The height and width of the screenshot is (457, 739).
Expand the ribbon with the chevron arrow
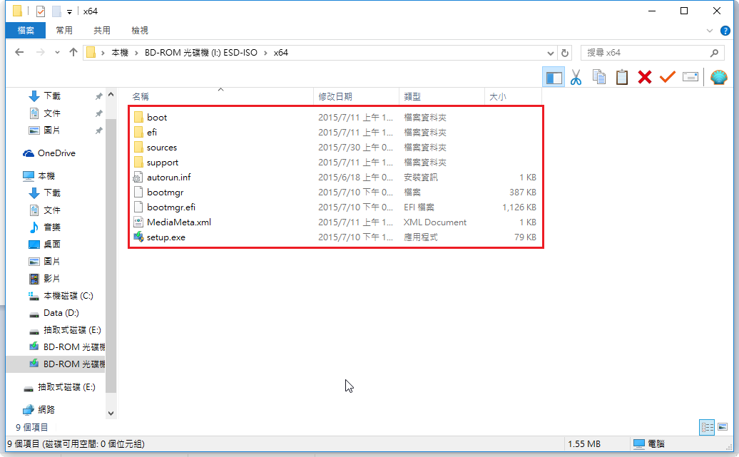[x=709, y=31]
